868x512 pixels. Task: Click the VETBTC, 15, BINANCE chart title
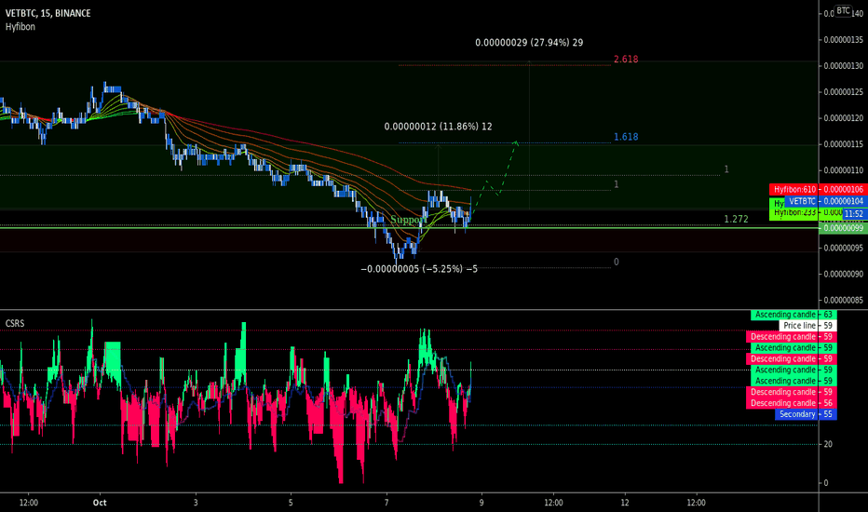click(x=48, y=13)
